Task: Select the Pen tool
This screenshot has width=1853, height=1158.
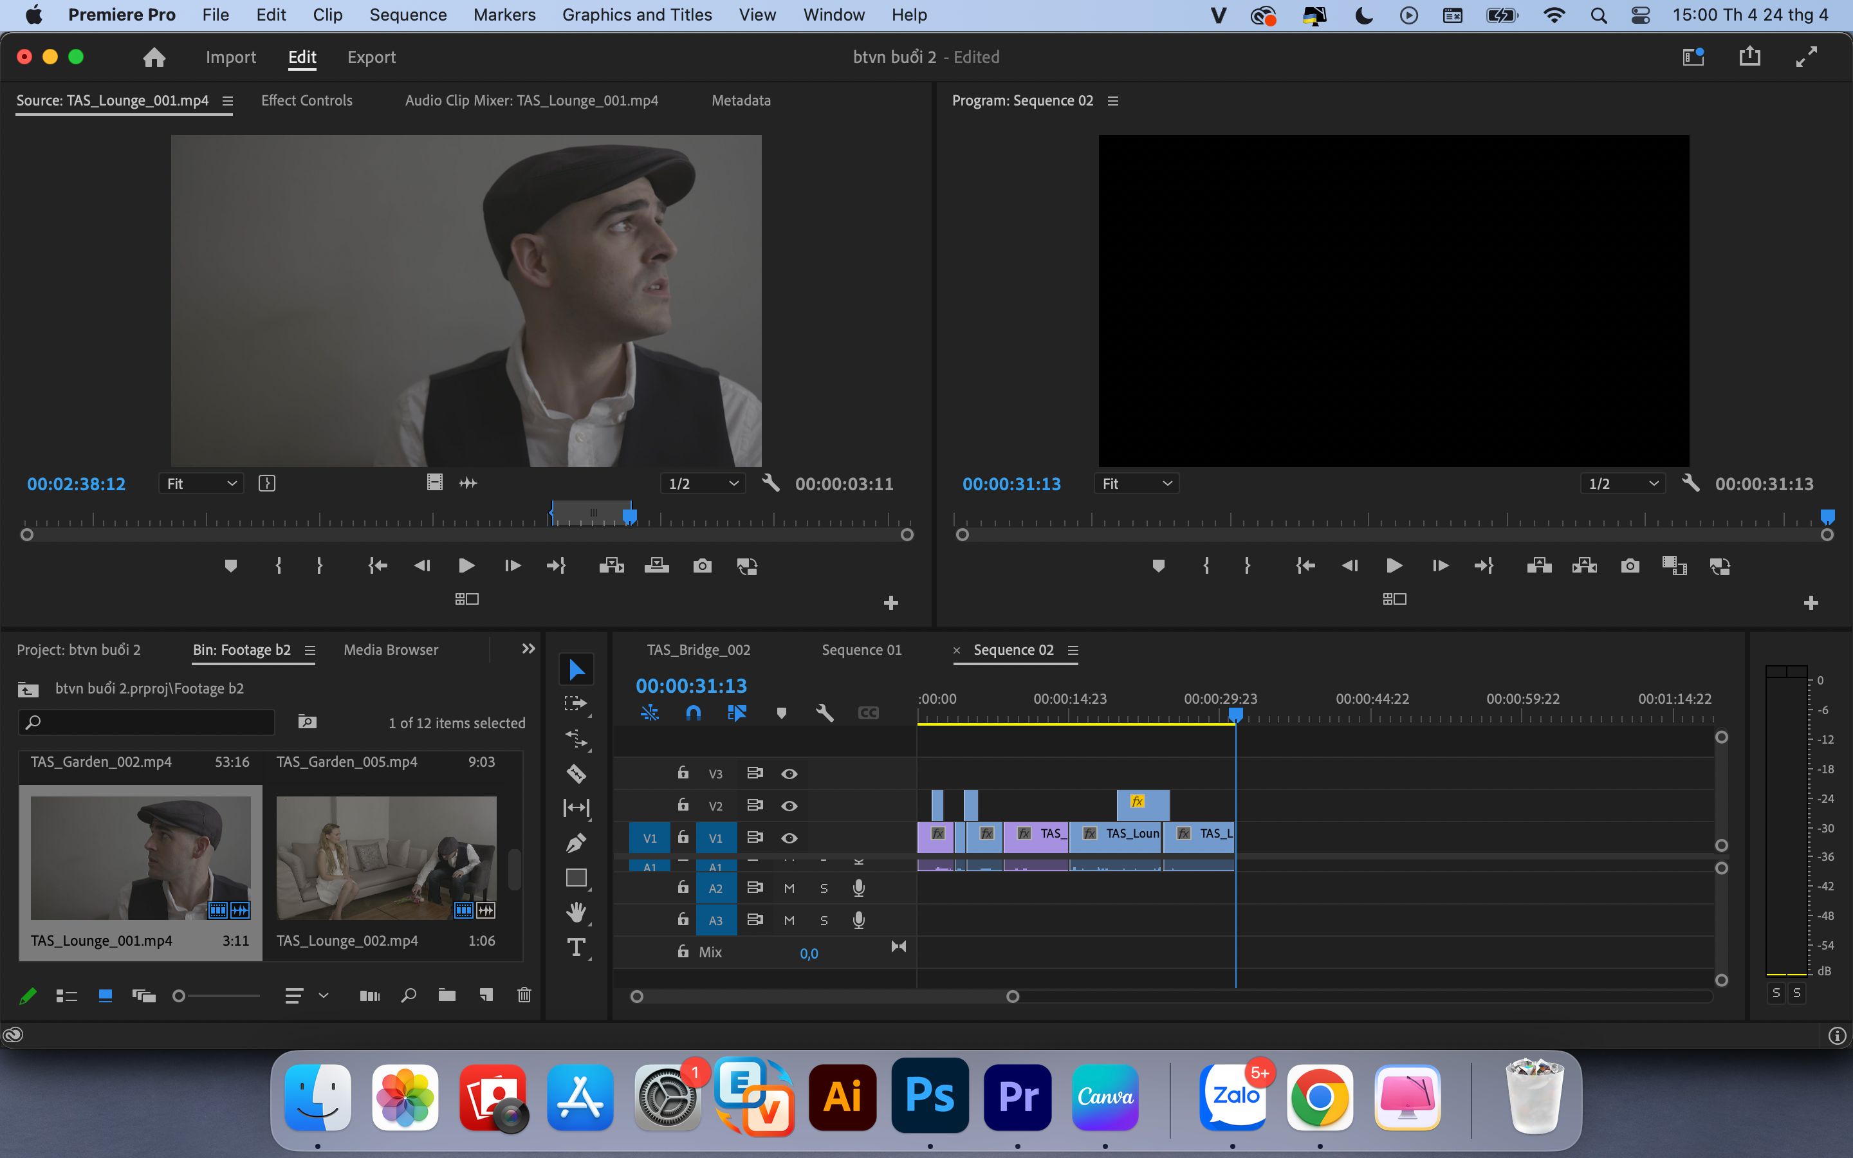Action: [576, 843]
